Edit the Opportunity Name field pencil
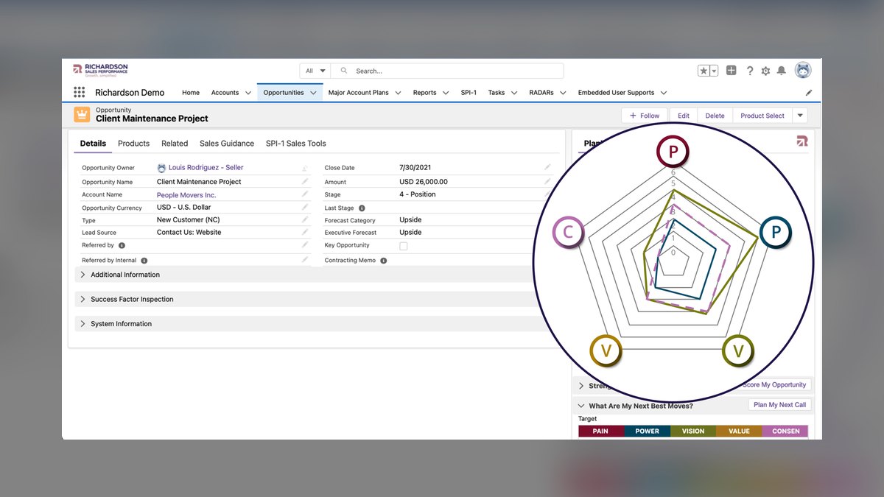The image size is (884, 497). click(x=305, y=182)
